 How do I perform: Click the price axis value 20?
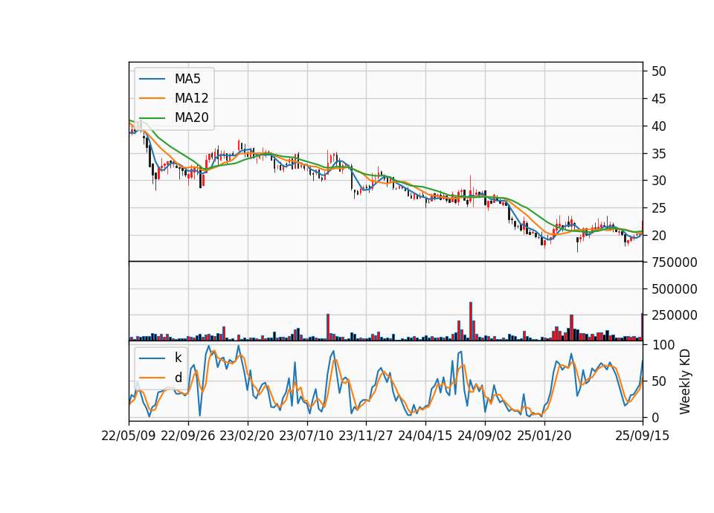click(659, 236)
